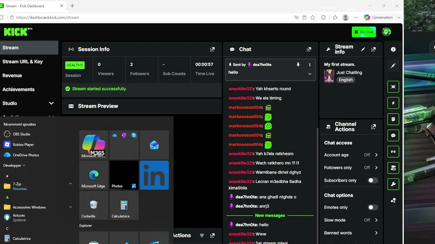Viewport: 435px width, 244px height.
Task: Open Banned words settings arrow
Action: (376, 233)
